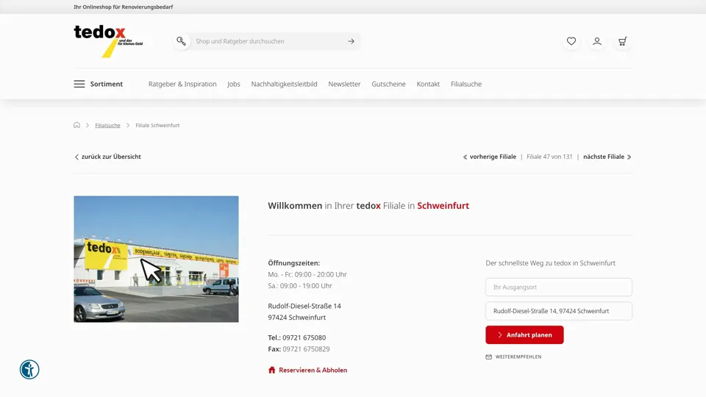Click the tedox logo
The width and height of the screenshot is (706, 397).
pos(109,41)
